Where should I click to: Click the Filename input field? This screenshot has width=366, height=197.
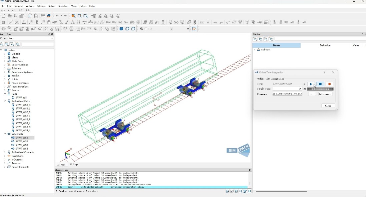tap(287, 94)
